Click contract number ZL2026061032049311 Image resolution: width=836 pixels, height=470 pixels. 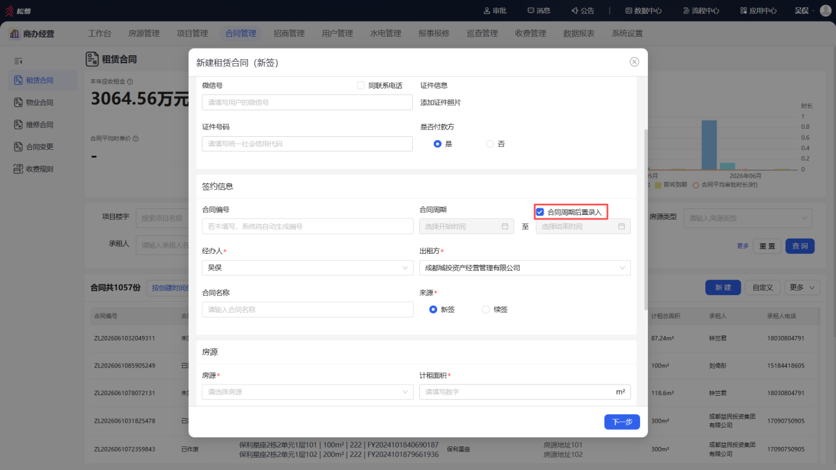pos(125,338)
